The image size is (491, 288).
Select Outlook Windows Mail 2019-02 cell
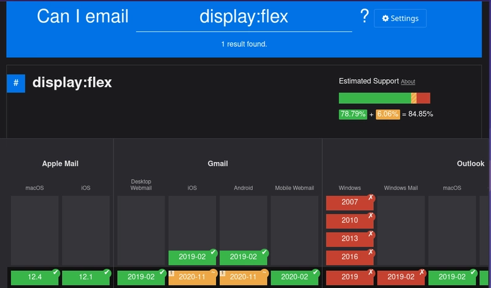click(401, 277)
